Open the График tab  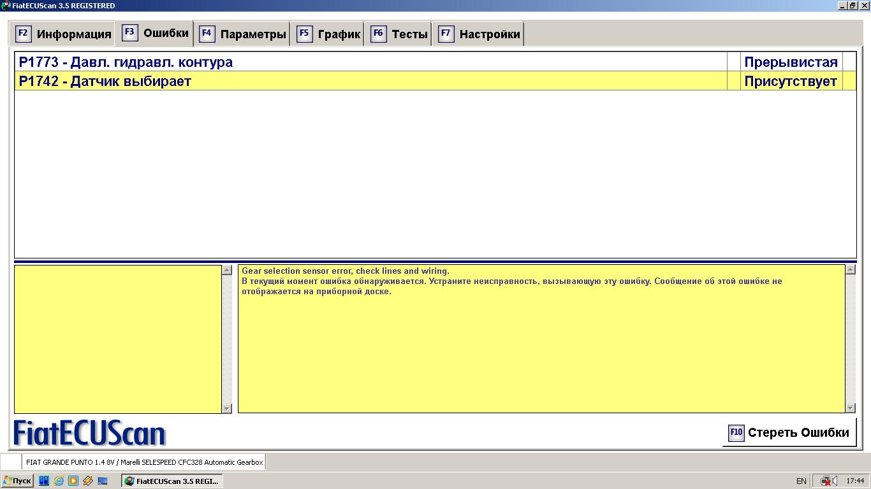click(x=329, y=34)
